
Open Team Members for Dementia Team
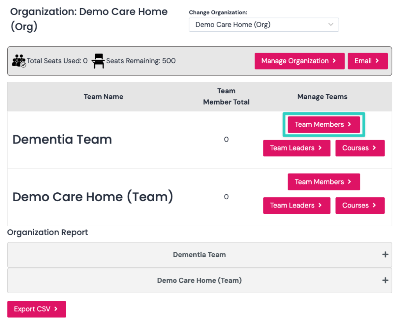pos(324,124)
